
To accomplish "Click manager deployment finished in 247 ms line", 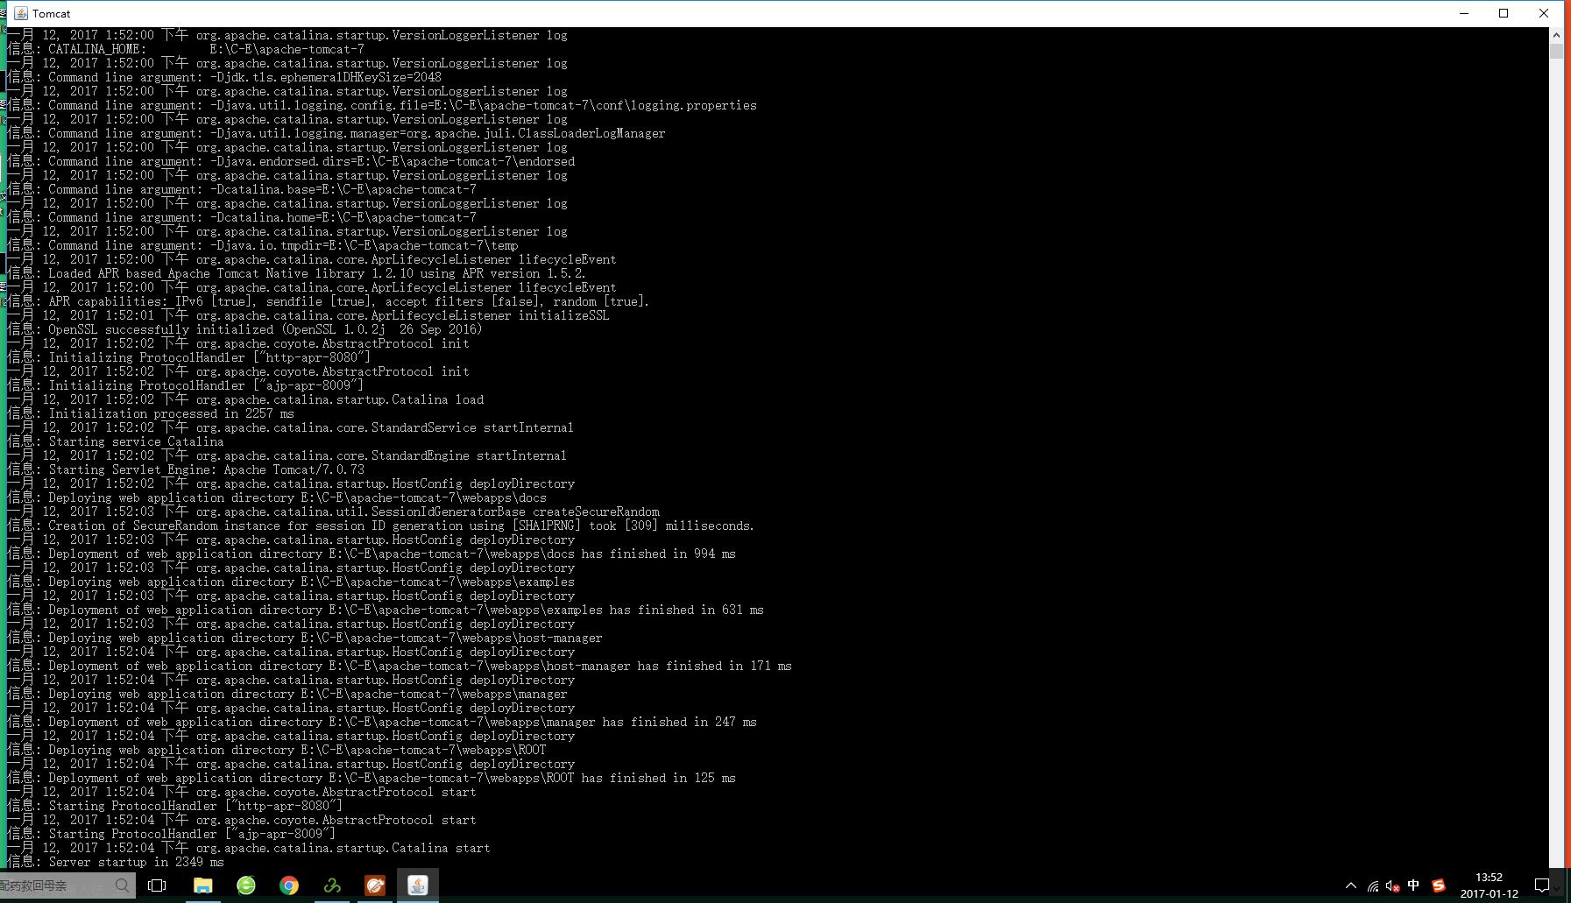I will point(382,722).
